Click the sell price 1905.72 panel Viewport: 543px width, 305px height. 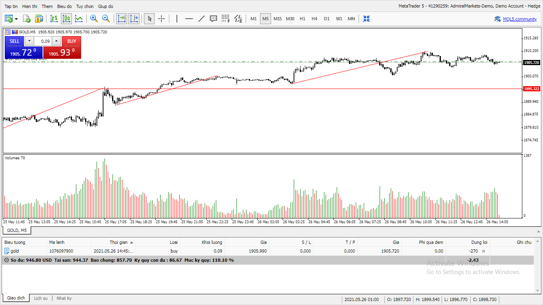24,52
